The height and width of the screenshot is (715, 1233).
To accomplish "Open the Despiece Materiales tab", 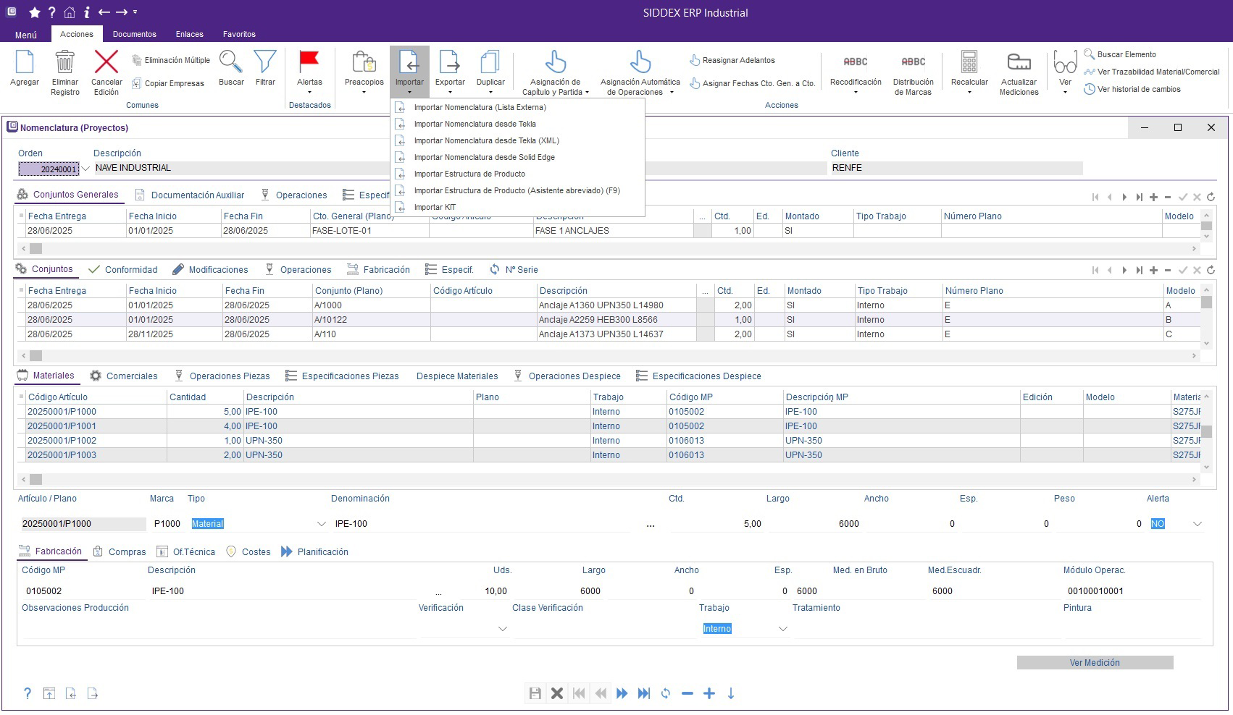I will (456, 376).
